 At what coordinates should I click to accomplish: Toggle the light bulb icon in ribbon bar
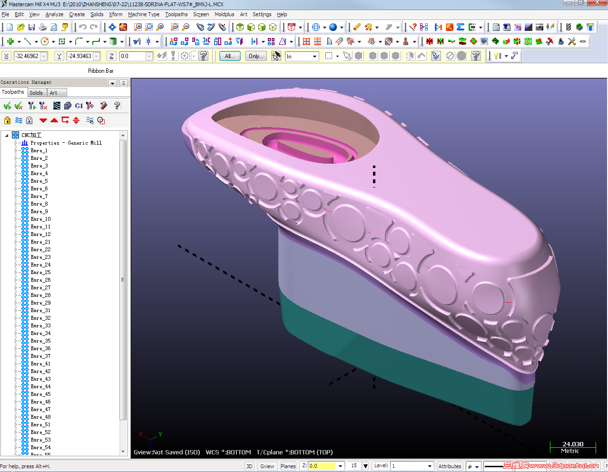[x=498, y=56]
